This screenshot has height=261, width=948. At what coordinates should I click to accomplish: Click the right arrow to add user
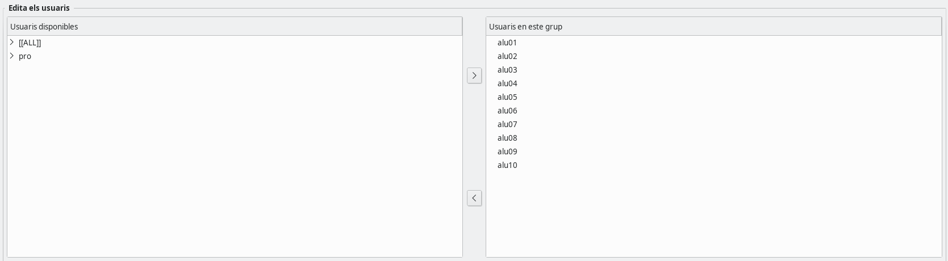[474, 75]
